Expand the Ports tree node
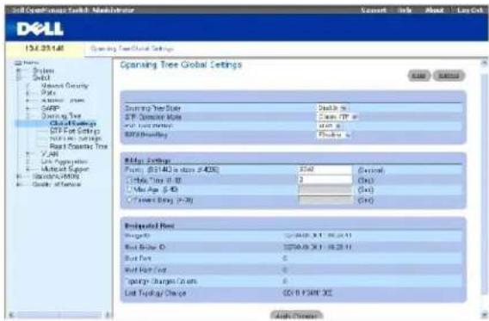 coord(28,93)
